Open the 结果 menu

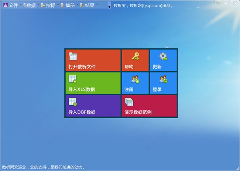tap(90, 6)
